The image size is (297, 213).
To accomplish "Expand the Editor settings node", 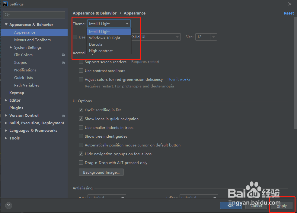I will pos(6,100).
